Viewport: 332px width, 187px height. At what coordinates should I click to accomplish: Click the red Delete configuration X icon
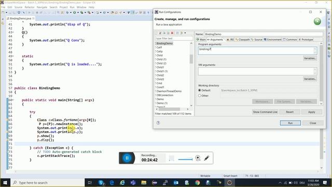tap(172, 33)
